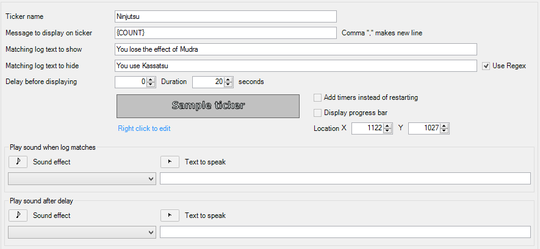Uncheck the Use Regex checkbox
Viewport: 540px width, 249px height.
(x=486, y=66)
